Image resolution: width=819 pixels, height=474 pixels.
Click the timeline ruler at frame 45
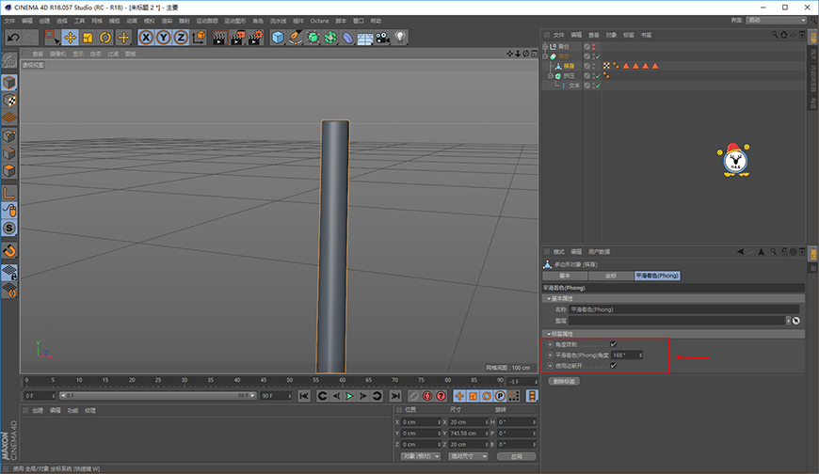point(264,381)
